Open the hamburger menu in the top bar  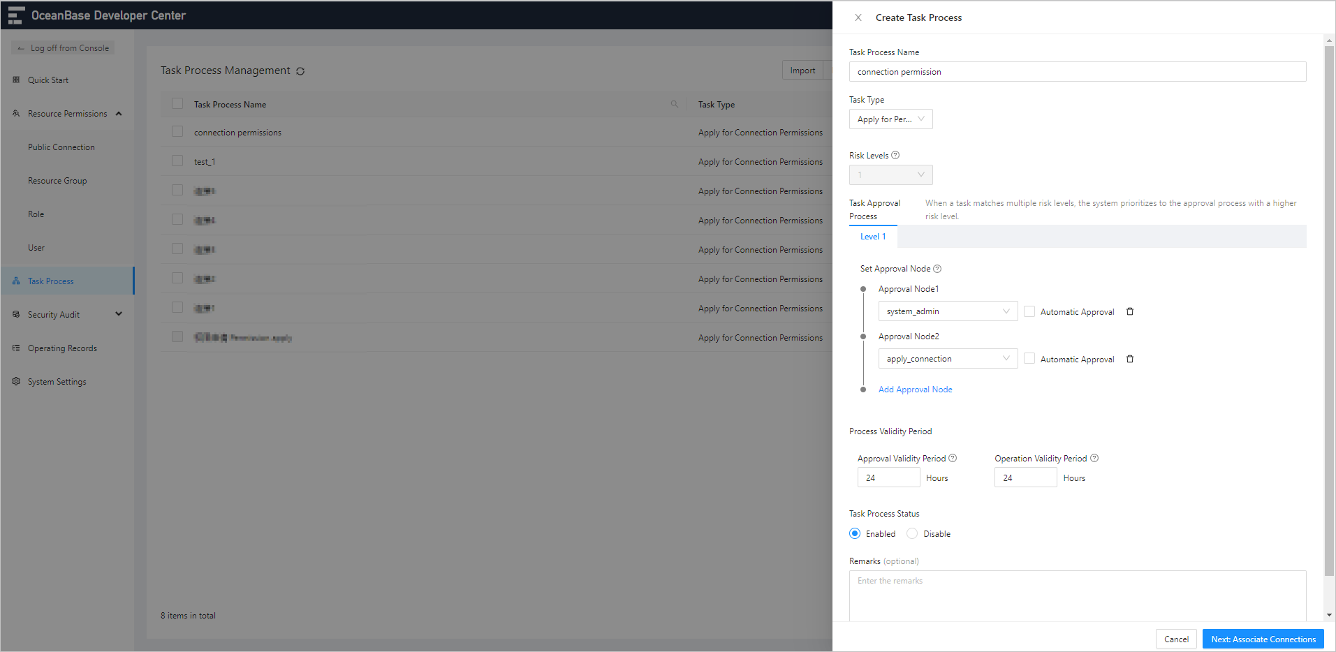(x=15, y=15)
